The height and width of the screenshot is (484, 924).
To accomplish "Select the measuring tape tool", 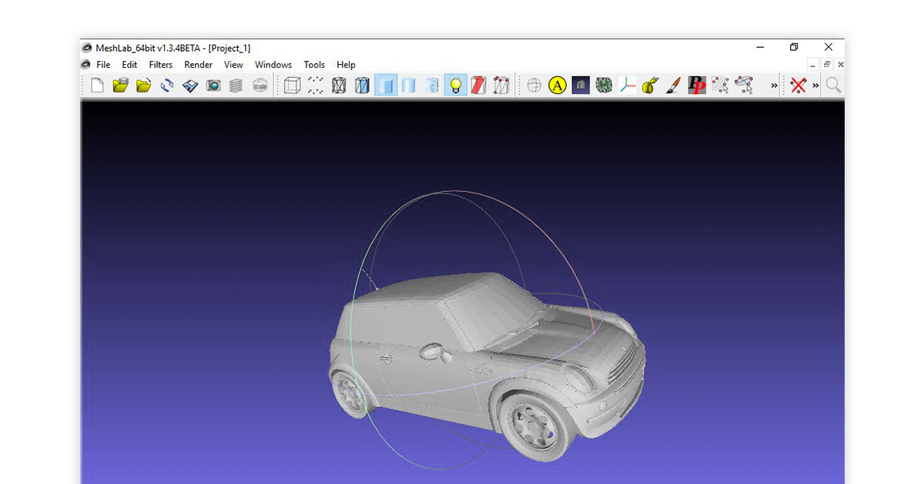I will [650, 86].
